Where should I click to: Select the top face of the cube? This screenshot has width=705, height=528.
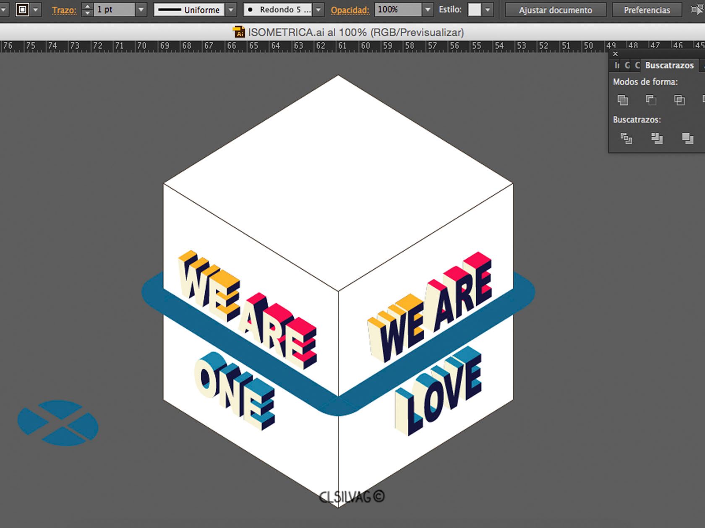[338, 183]
